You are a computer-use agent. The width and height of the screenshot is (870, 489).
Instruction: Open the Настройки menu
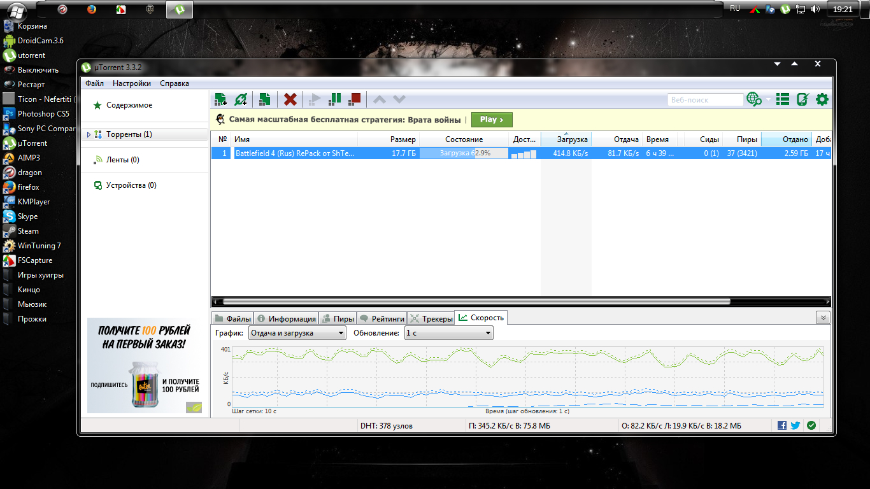[132, 83]
